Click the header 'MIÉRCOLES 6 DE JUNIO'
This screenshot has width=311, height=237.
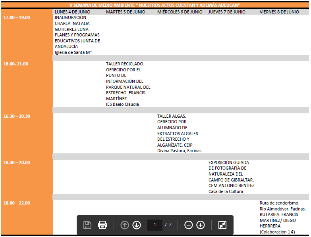pos(180,12)
